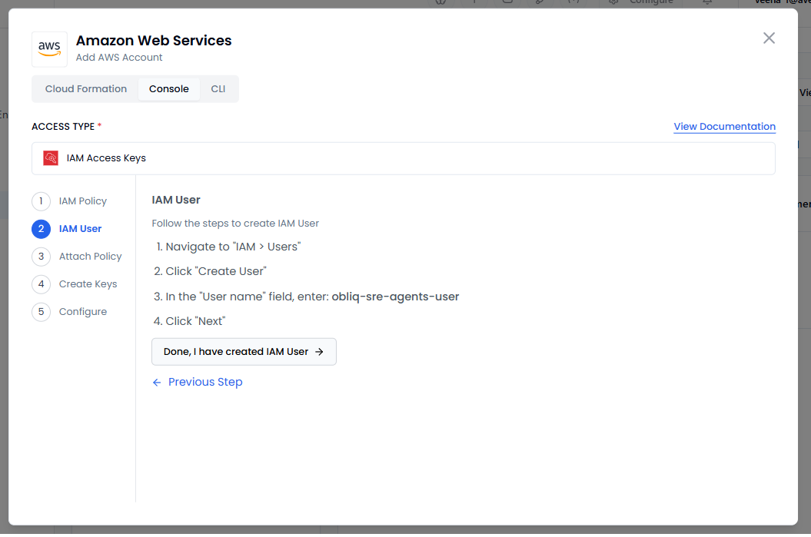Click the red IAM Access Keys icon
Image resolution: width=811 pixels, height=537 pixels.
pos(51,158)
